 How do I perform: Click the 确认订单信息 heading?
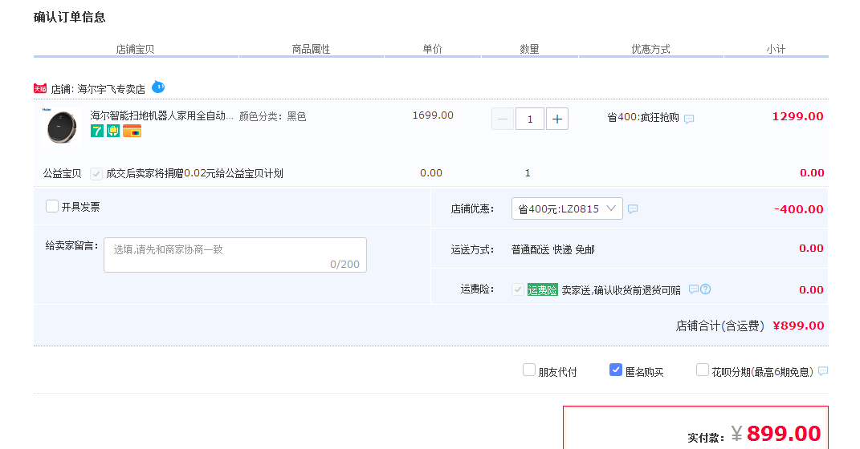tap(69, 18)
